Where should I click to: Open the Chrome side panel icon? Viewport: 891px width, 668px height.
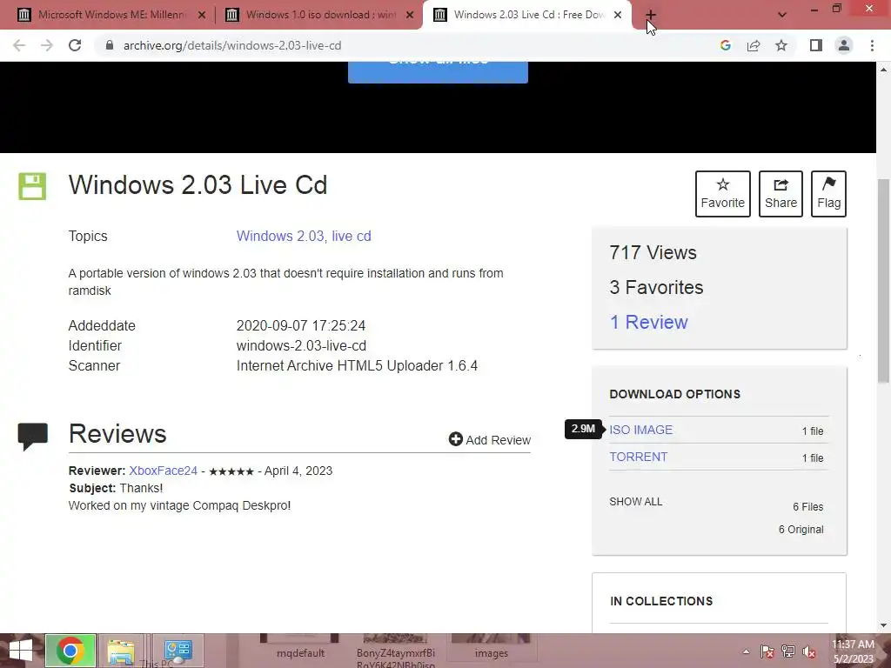tap(816, 45)
